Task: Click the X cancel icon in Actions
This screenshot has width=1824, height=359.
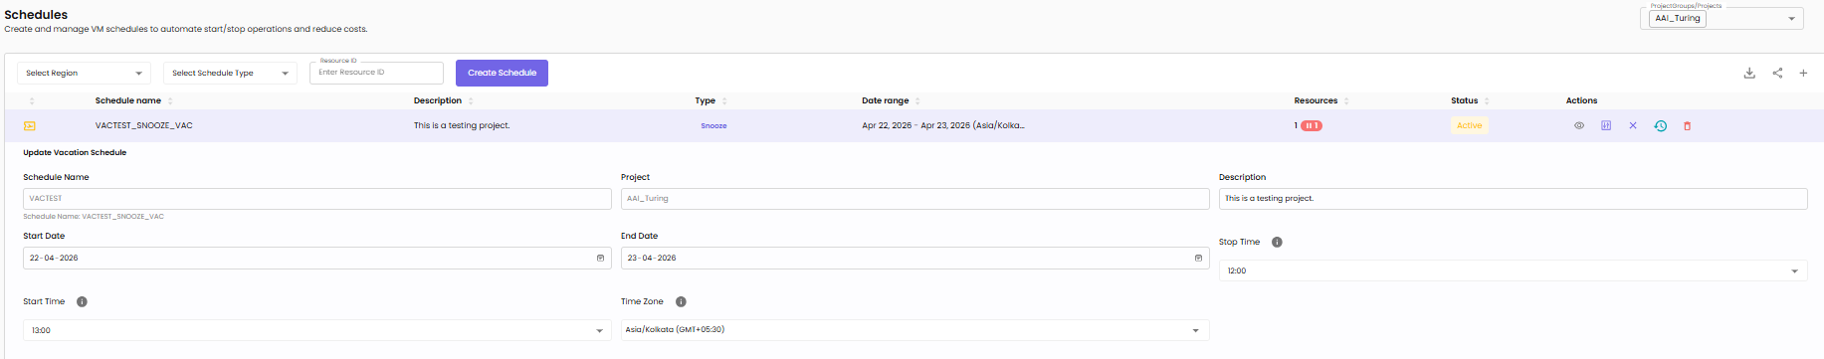Action: (x=1633, y=125)
